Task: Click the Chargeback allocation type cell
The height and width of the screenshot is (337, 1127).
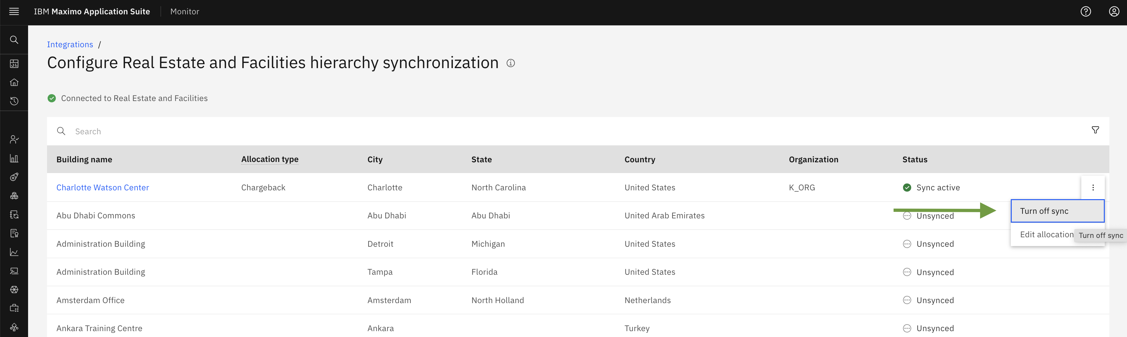Action: 263,188
